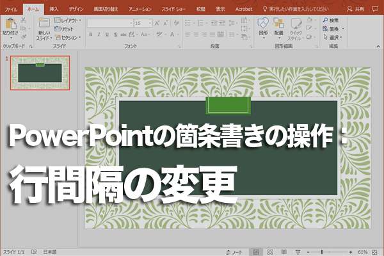
Task: Select slide 1 thumbnail
Action: point(40,73)
